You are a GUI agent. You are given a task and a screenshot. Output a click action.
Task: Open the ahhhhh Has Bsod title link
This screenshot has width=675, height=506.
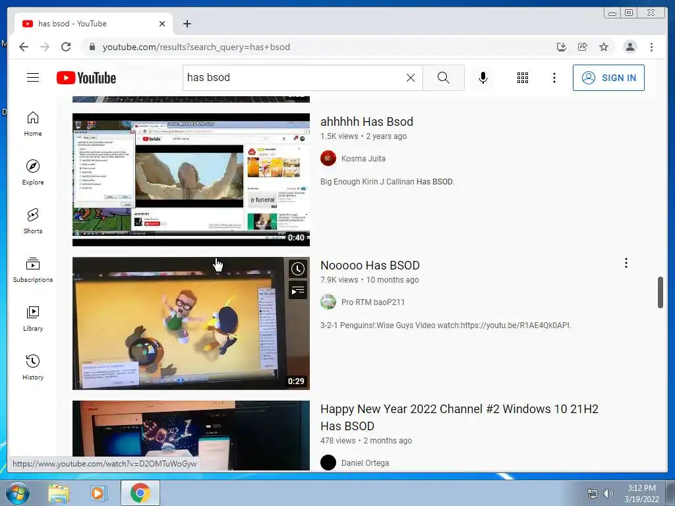pos(367,122)
